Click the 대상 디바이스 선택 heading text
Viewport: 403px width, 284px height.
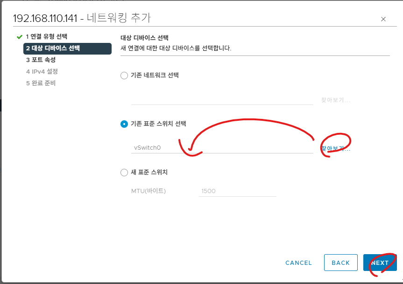[x=144, y=38]
